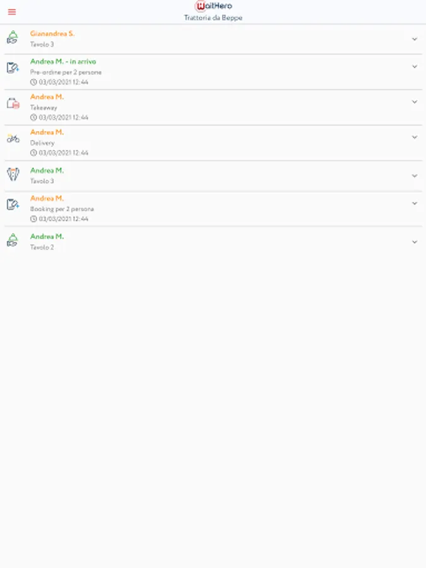
Task: Expand the Gianandrea S. Tavolo 3 entry
Action: 415,39
